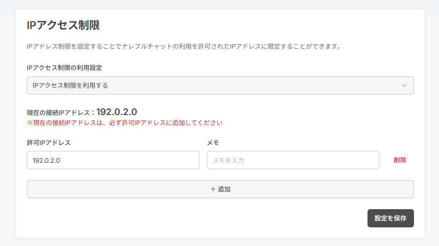Click the 現在の接続IPアドレス label text
The height and width of the screenshot is (246, 439).
click(60, 112)
